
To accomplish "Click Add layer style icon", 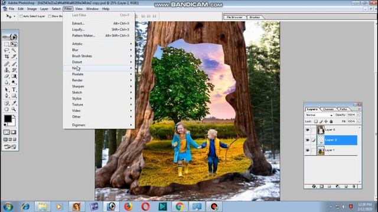I will pyautogui.click(x=314, y=186).
